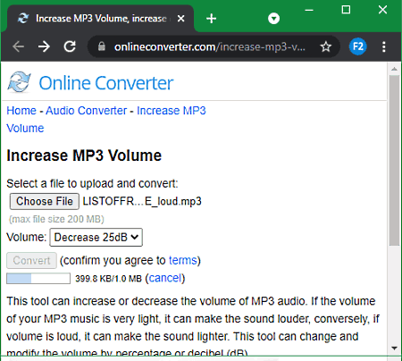Image resolution: width=402 pixels, height=361 pixels.
Task: Follow the Home breadcrumb link
Action: (21, 111)
